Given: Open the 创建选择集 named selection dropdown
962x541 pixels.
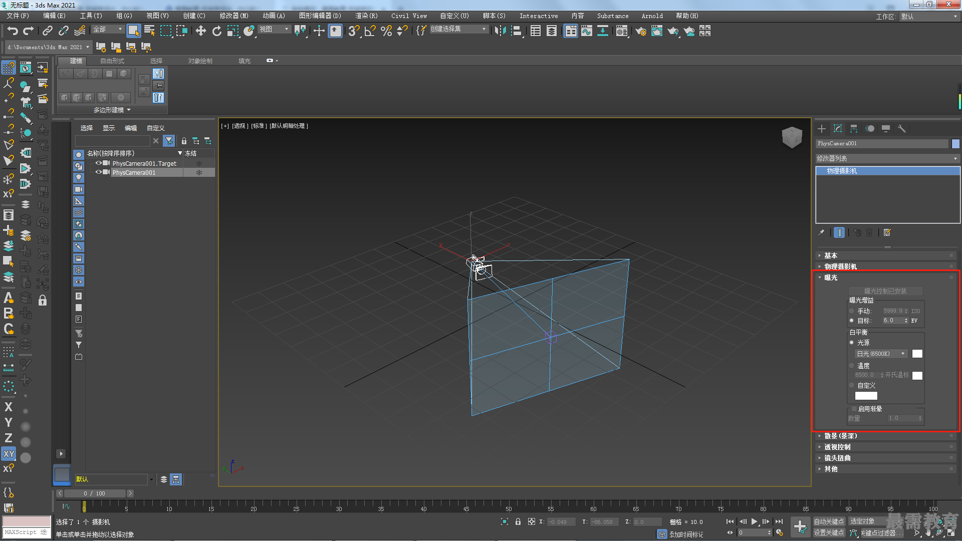Looking at the screenshot, I should [458, 29].
